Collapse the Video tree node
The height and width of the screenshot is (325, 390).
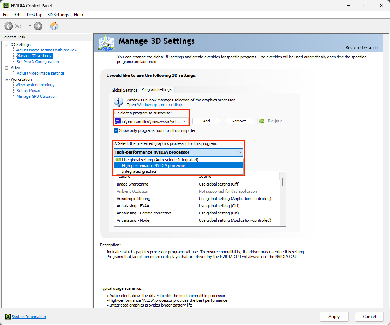tap(7, 68)
